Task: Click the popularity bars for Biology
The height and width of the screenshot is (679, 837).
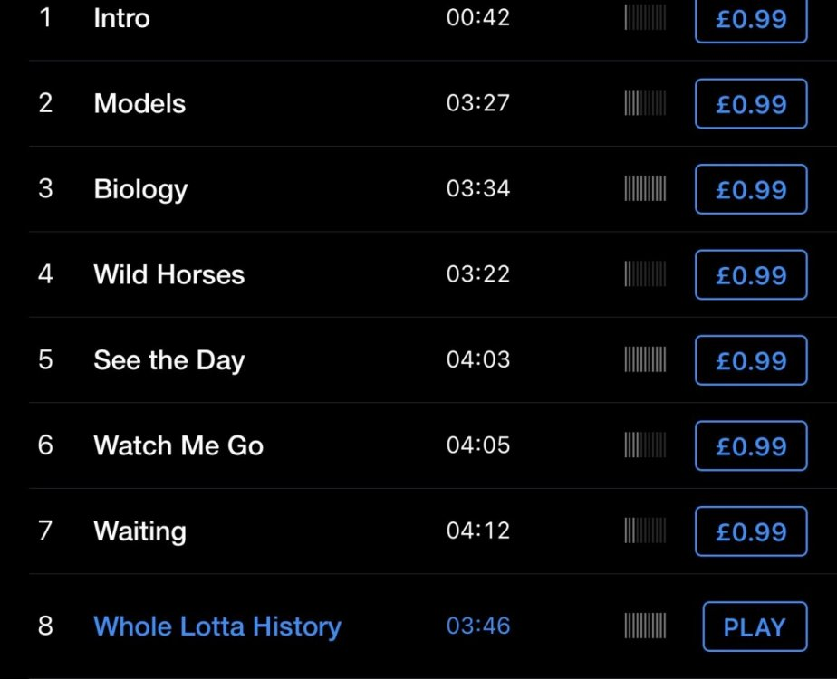Action: pyautogui.click(x=645, y=188)
